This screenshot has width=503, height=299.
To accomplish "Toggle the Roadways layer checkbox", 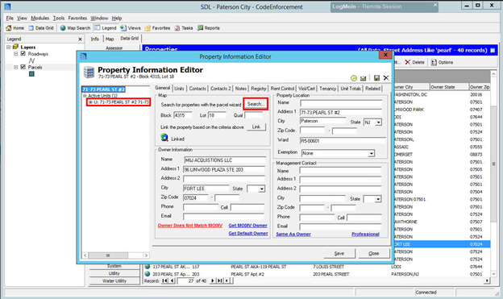I will tap(23, 53).
